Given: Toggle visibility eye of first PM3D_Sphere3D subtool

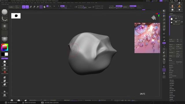Looking at the screenshot, I should click(182, 18).
